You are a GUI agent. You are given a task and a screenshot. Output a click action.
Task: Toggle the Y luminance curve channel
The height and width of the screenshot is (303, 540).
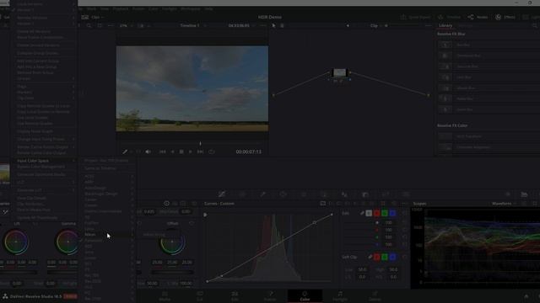click(369, 213)
